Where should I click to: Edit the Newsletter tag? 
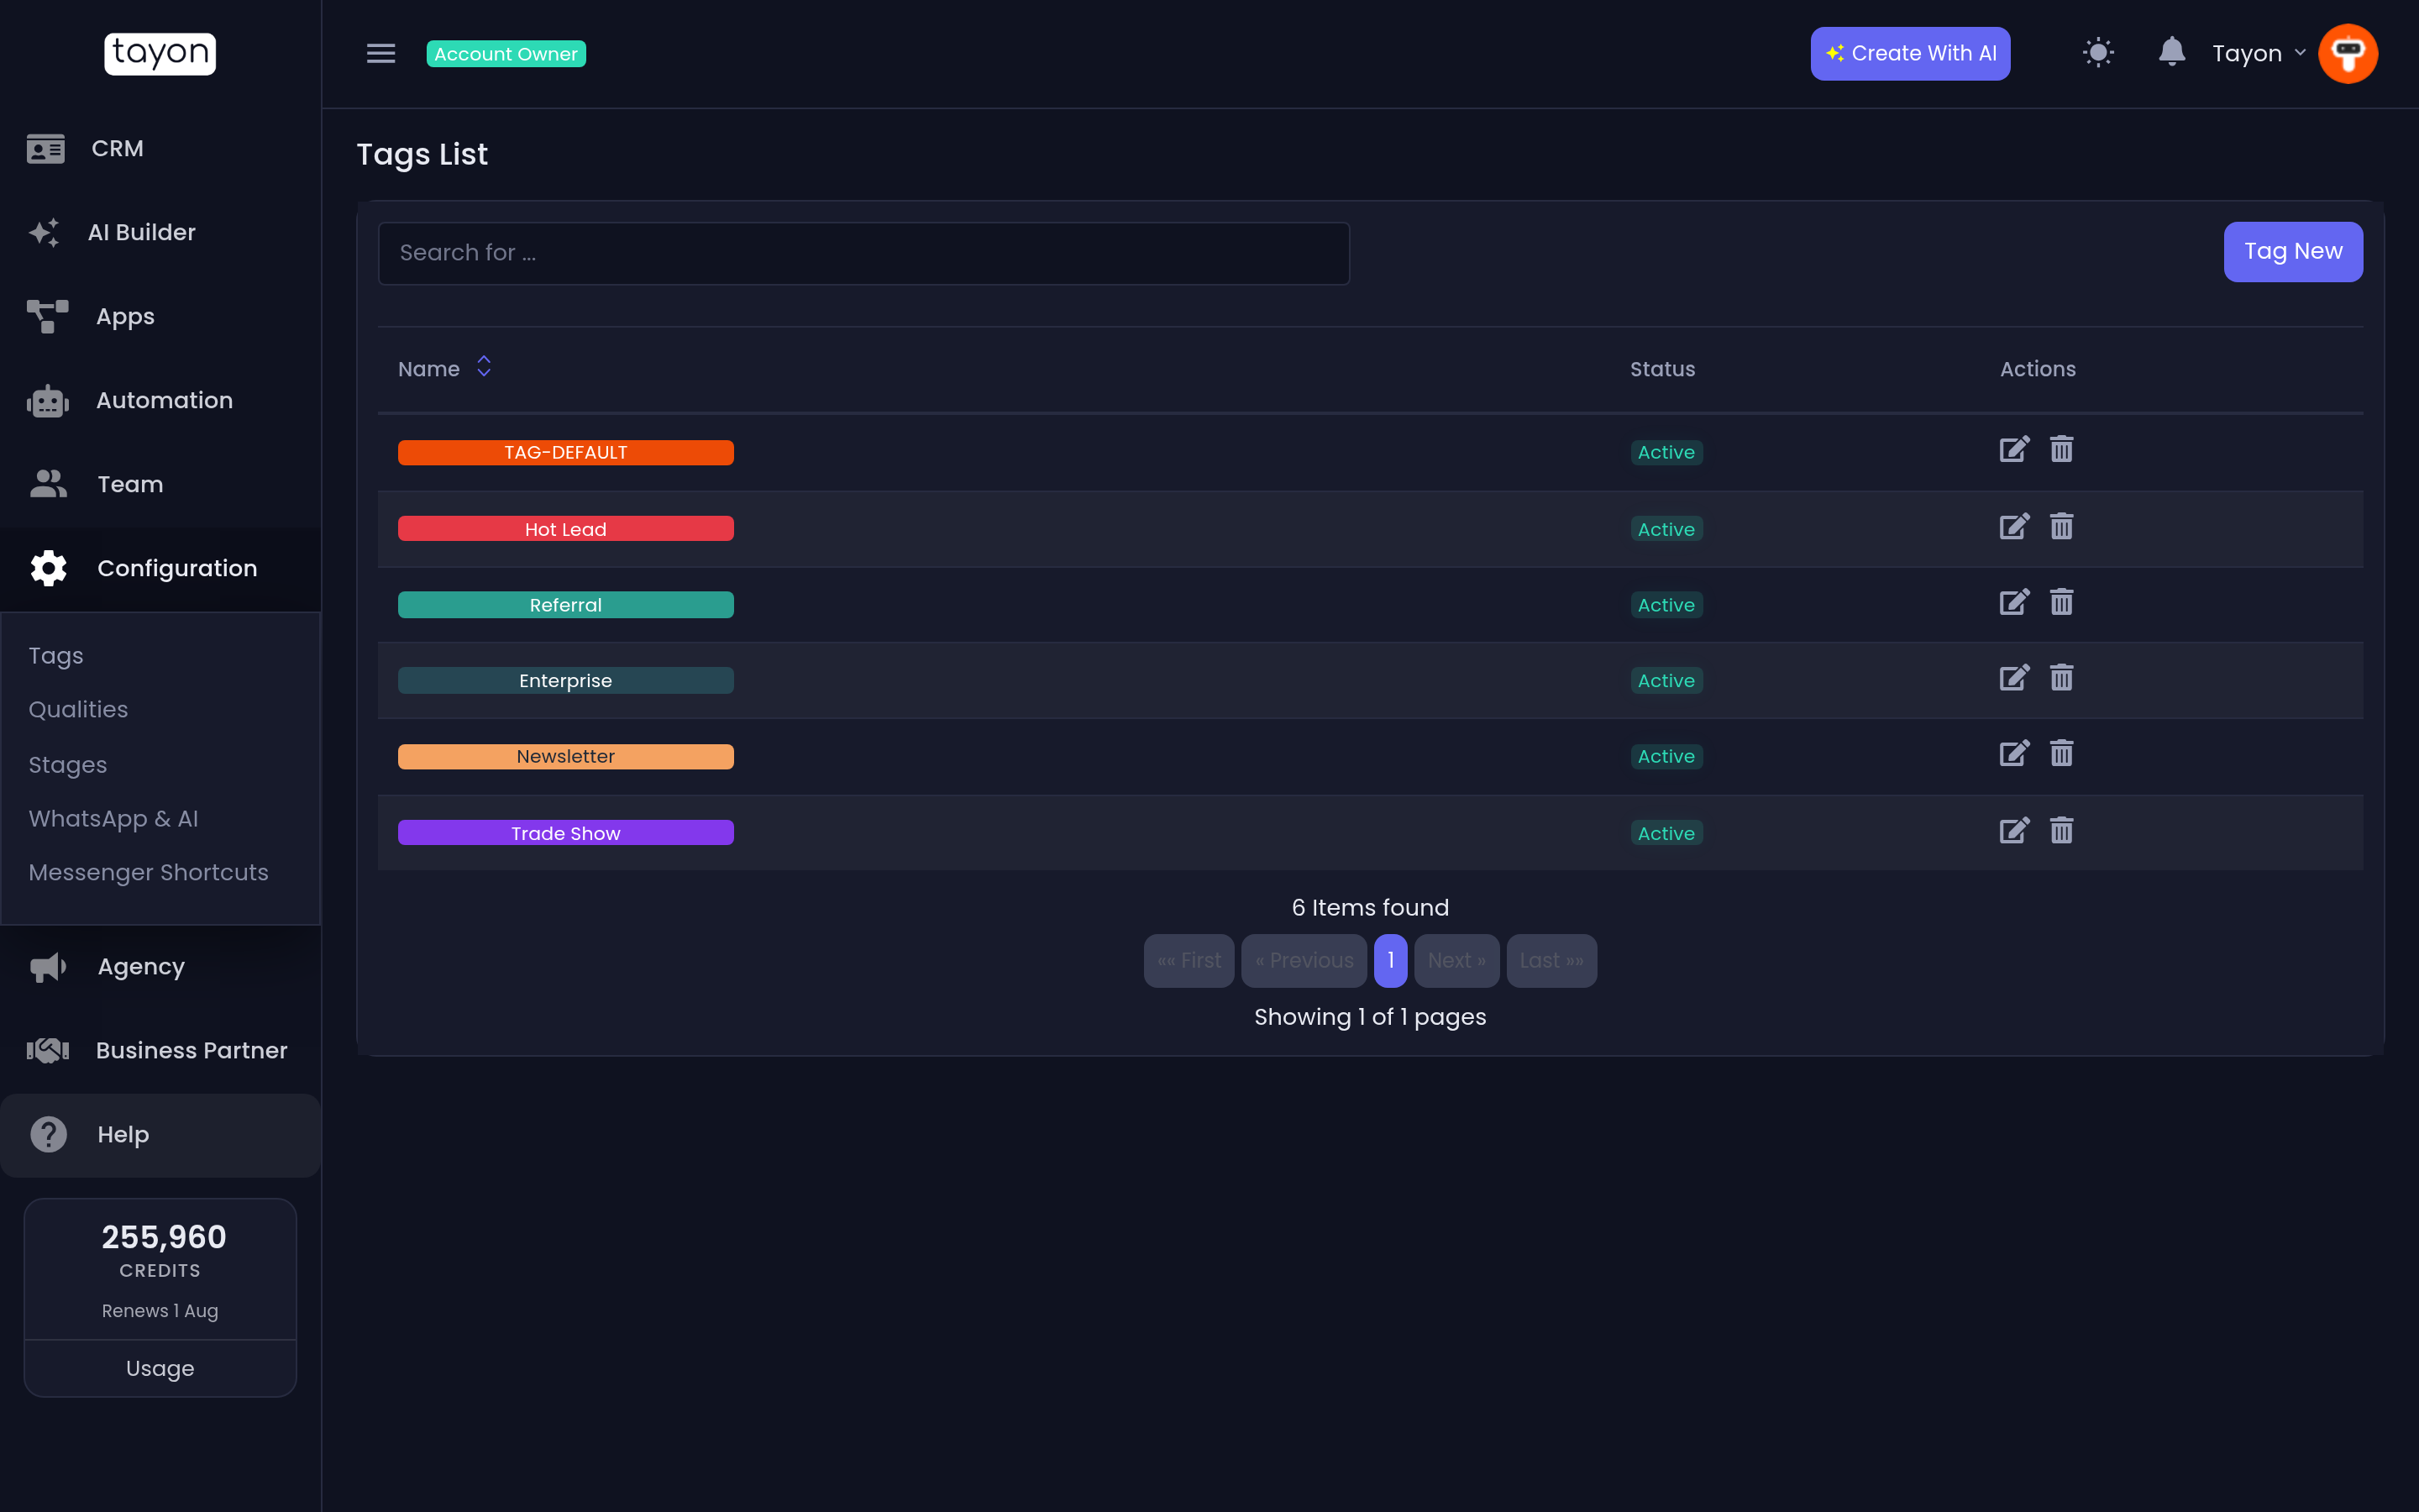point(2014,754)
